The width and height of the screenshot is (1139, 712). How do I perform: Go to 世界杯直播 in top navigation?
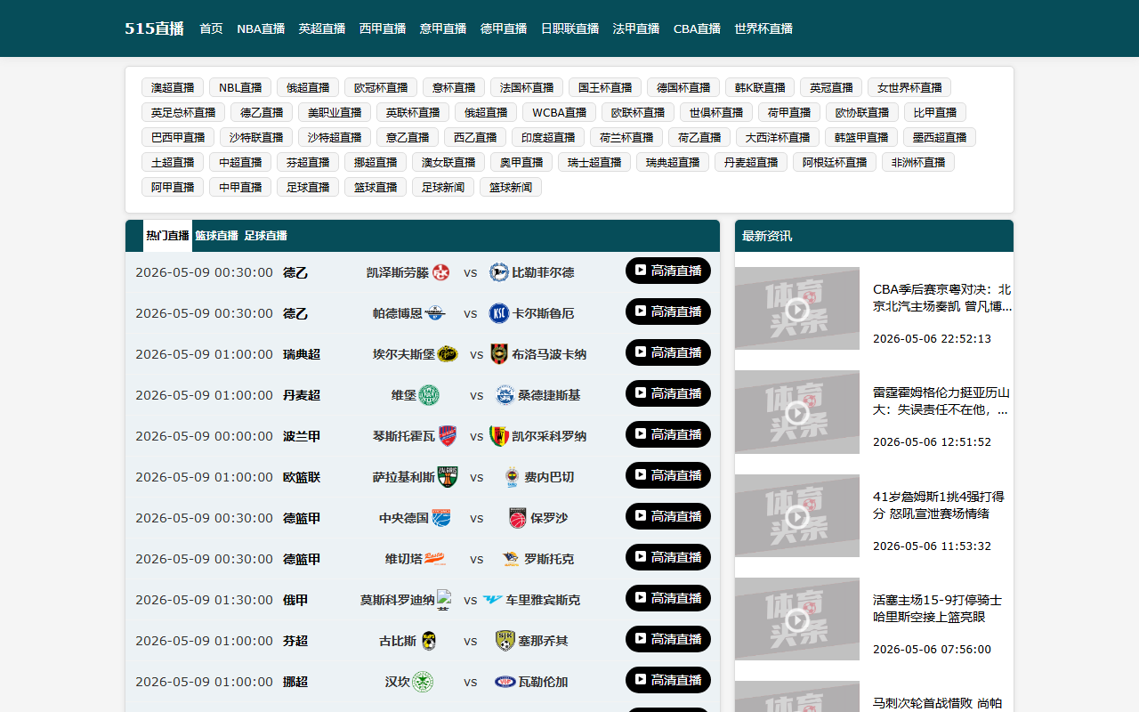(763, 28)
